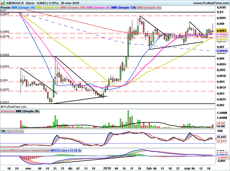The image size is (230, 171).
Task: Click the 383M volume value tag
Action: [221, 123]
